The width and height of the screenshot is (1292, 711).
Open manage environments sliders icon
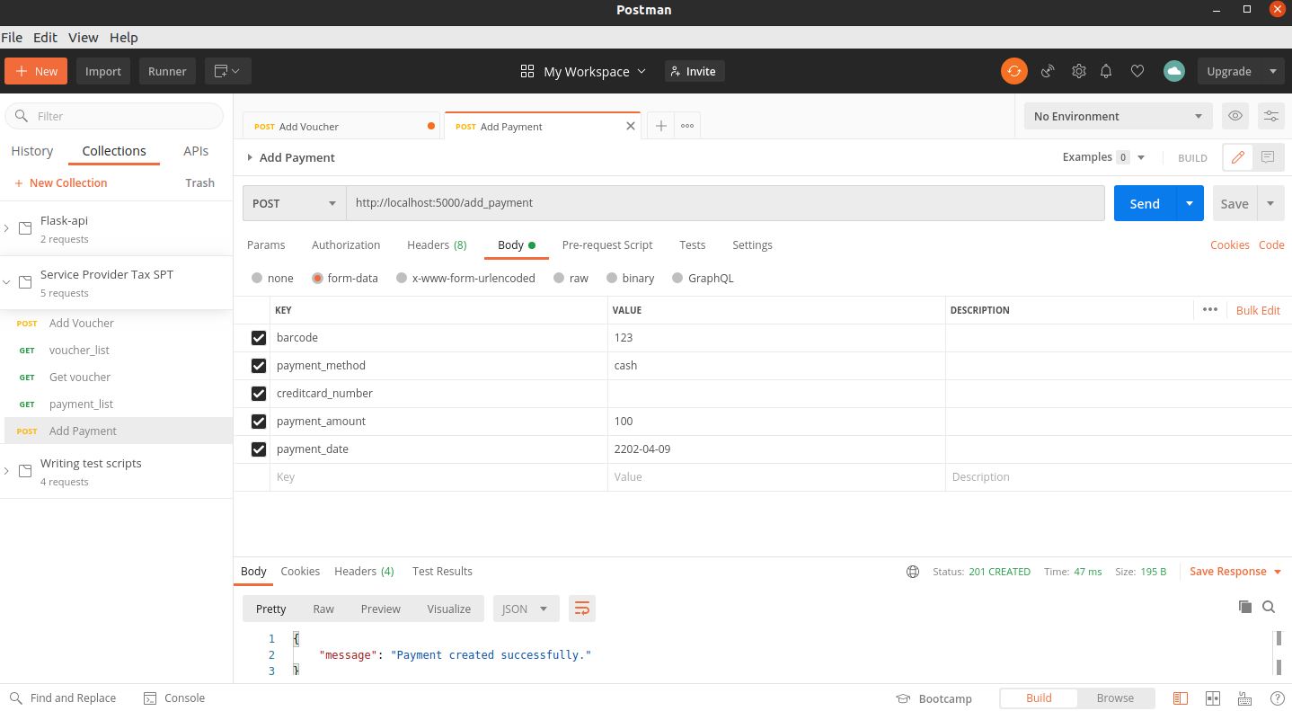(1270, 116)
